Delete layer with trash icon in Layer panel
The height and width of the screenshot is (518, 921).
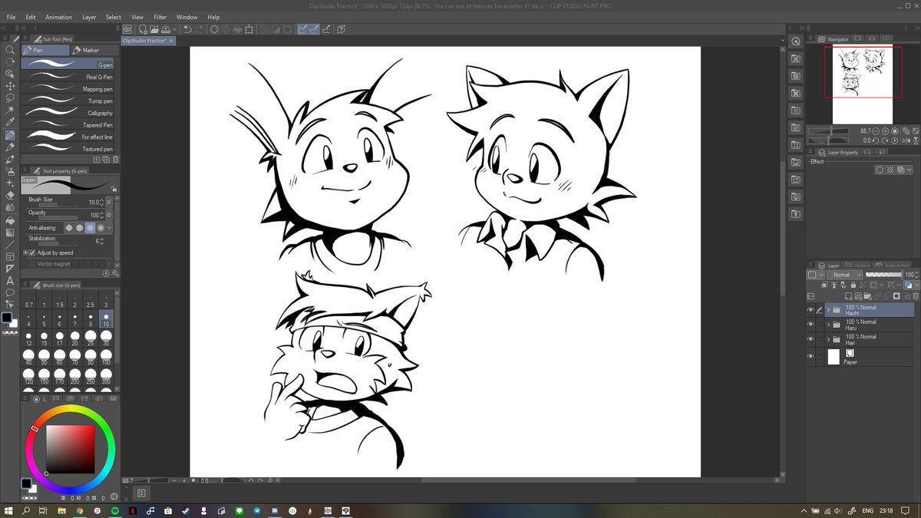click(916, 295)
